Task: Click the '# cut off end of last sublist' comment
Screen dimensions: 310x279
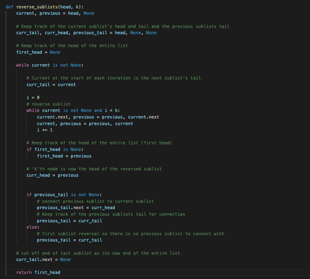Action: (98, 253)
